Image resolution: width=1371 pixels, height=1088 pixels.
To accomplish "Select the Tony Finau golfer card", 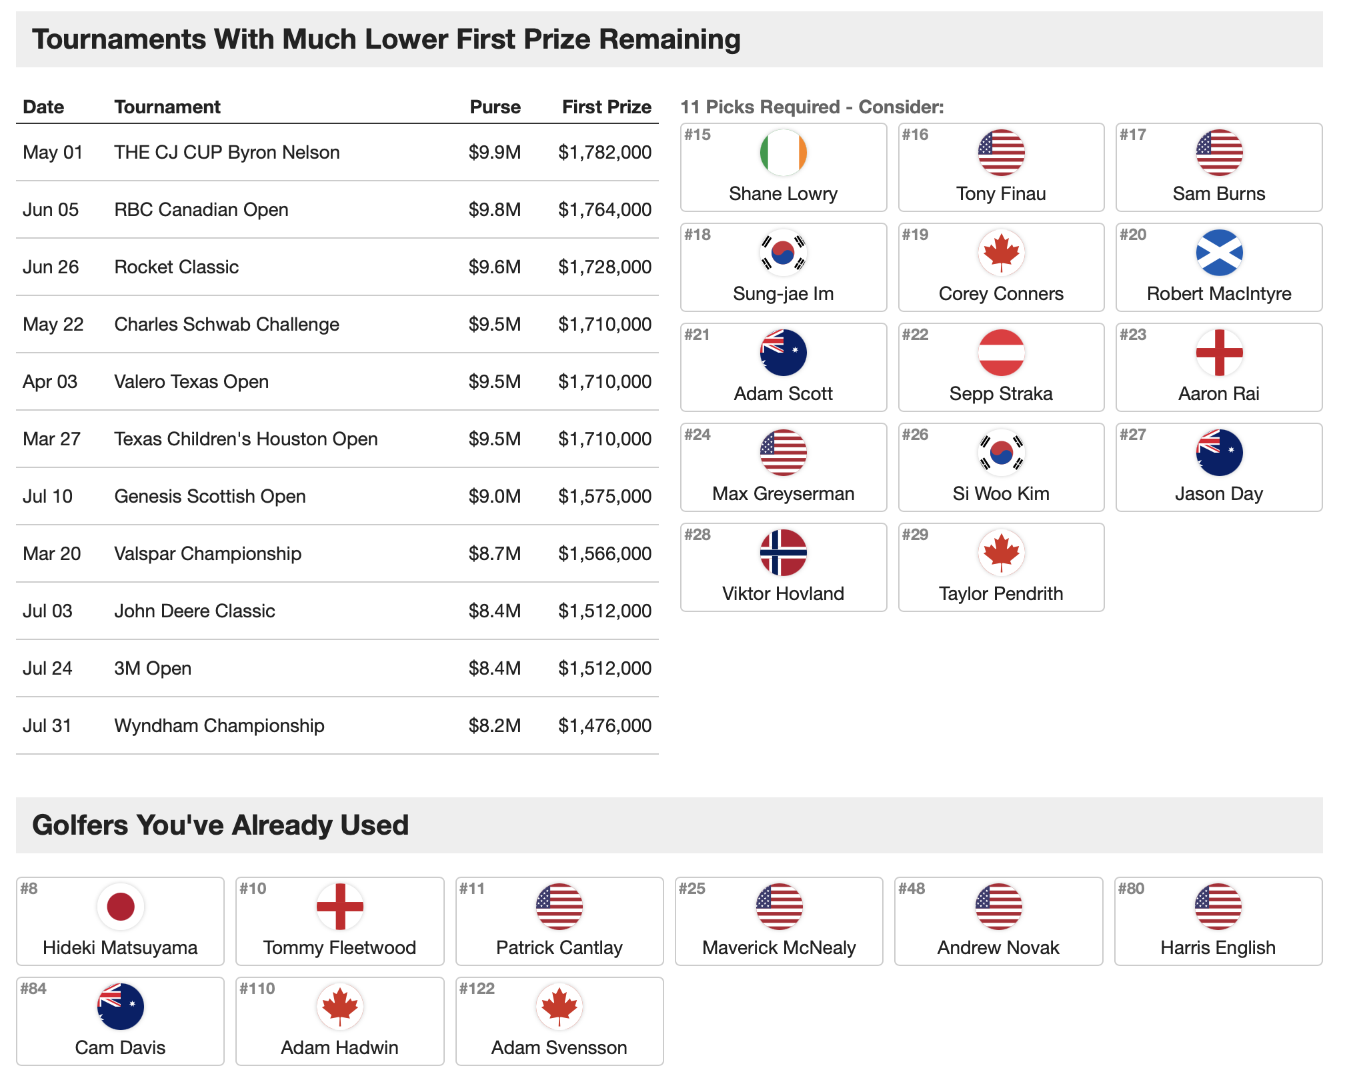I will 1000,167.
